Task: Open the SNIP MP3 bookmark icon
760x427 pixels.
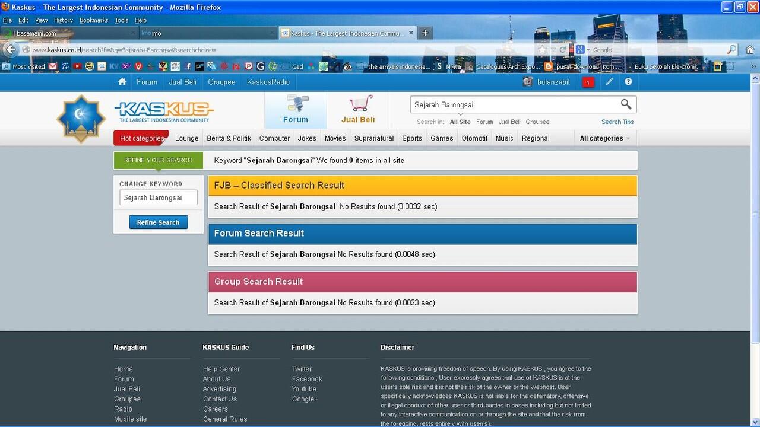Action: click(175, 66)
